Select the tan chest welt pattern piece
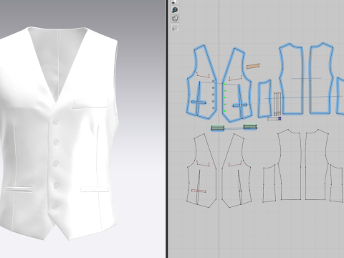 tap(253, 66)
